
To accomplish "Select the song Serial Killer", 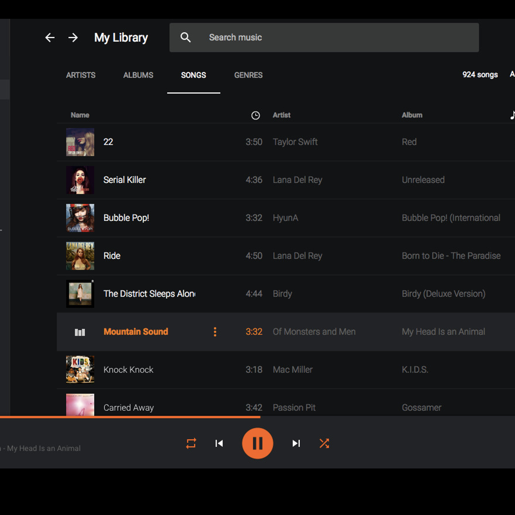I will click(125, 180).
